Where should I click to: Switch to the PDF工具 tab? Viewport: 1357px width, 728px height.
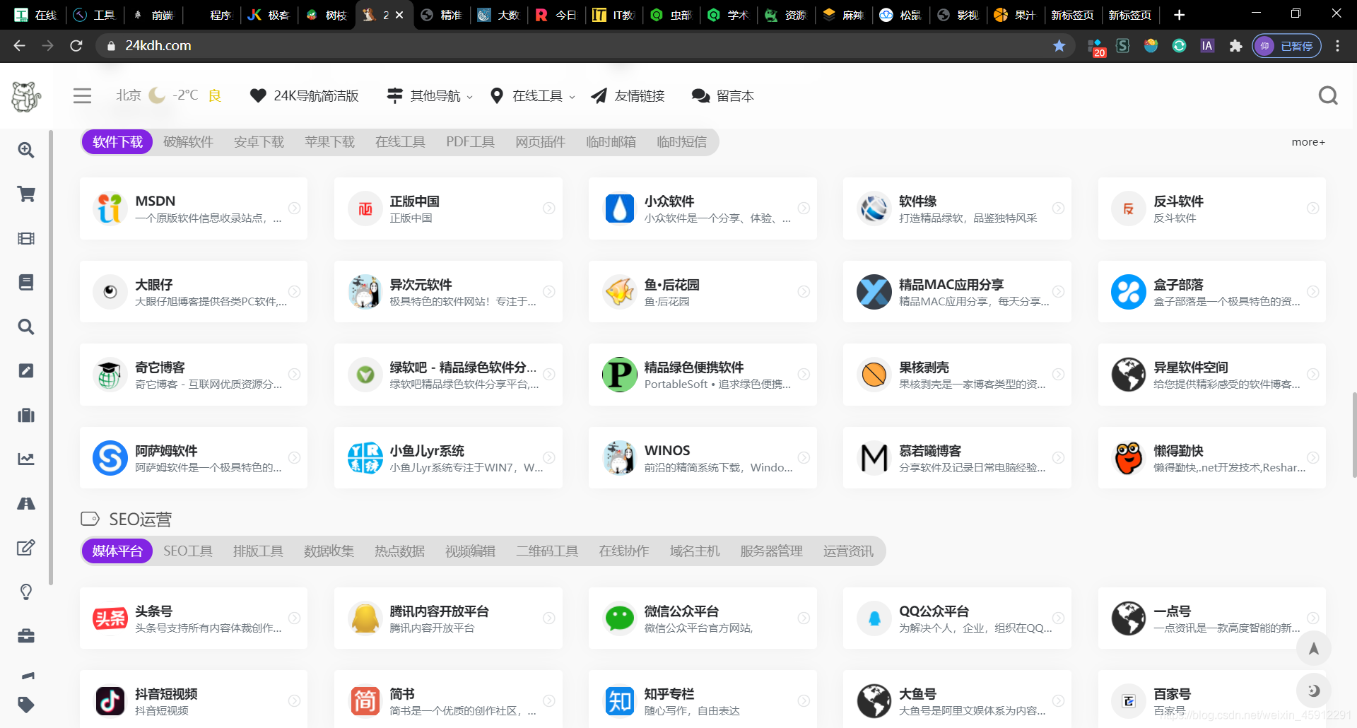click(470, 142)
